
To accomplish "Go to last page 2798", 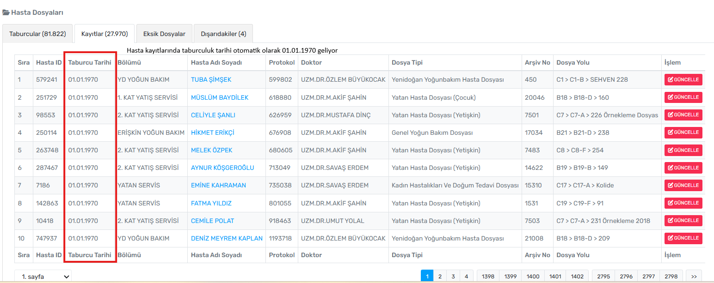I will tap(671, 277).
